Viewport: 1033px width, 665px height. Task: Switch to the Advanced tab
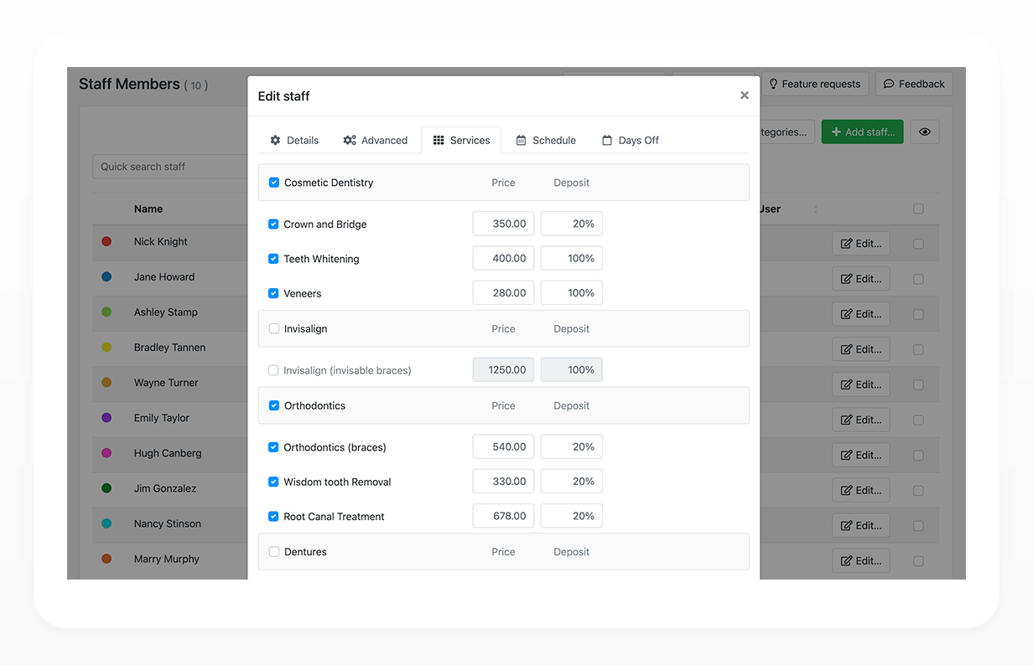coord(376,140)
